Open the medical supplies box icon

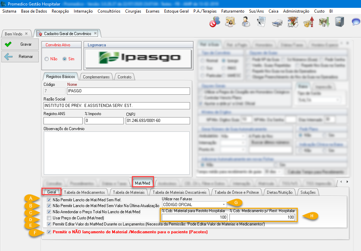coord(293,22)
